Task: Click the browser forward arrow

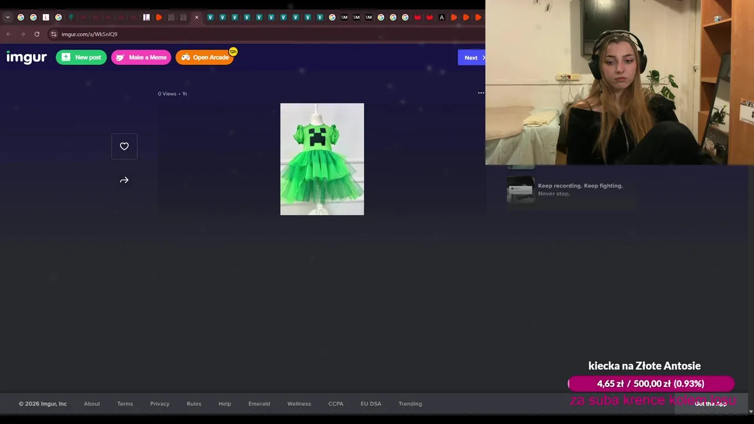Action: 23,34
